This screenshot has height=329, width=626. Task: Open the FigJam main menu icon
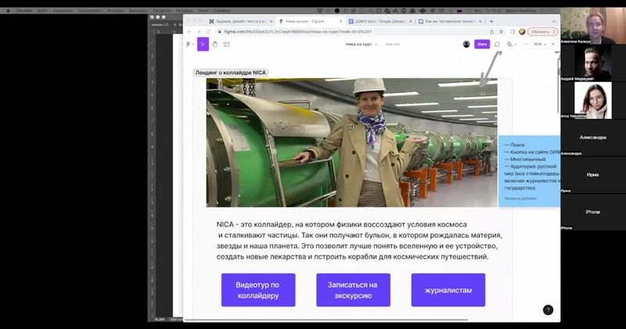(188, 45)
